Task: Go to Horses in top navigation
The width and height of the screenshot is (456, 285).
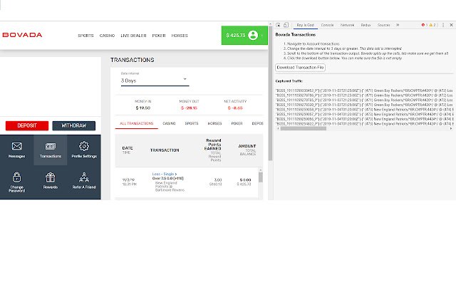Action: [180, 36]
